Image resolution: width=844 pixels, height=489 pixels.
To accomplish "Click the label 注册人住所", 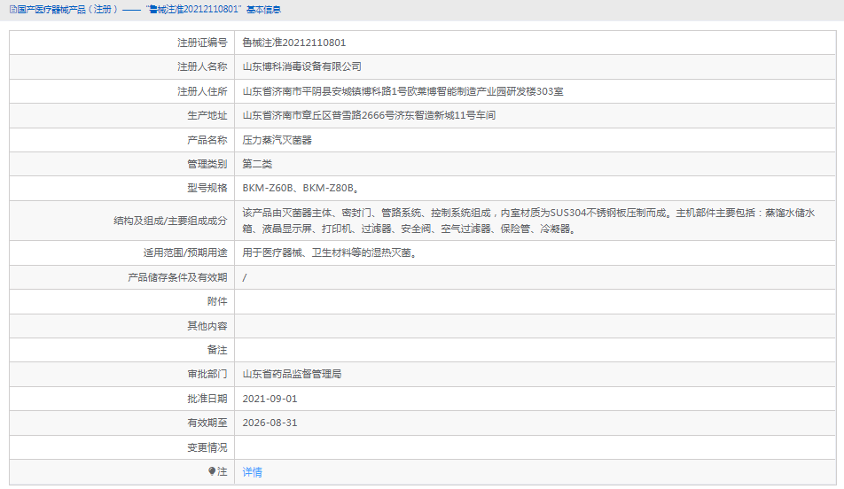I will (202, 91).
